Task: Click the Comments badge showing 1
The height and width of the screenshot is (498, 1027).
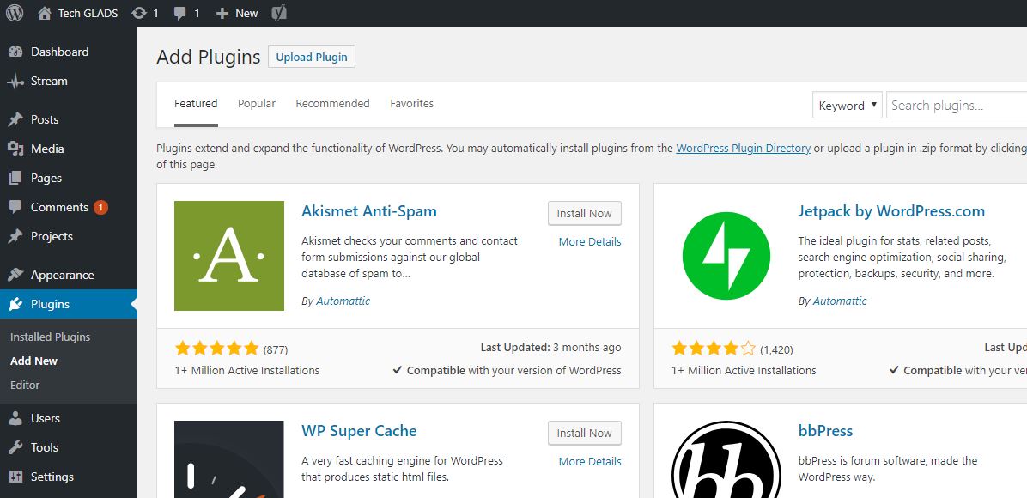Action: point(100,207)
